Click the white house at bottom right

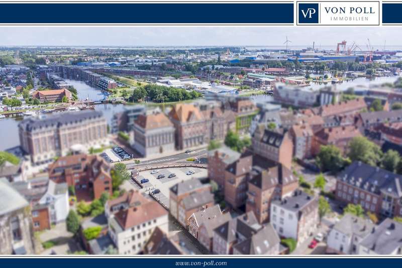294,216
